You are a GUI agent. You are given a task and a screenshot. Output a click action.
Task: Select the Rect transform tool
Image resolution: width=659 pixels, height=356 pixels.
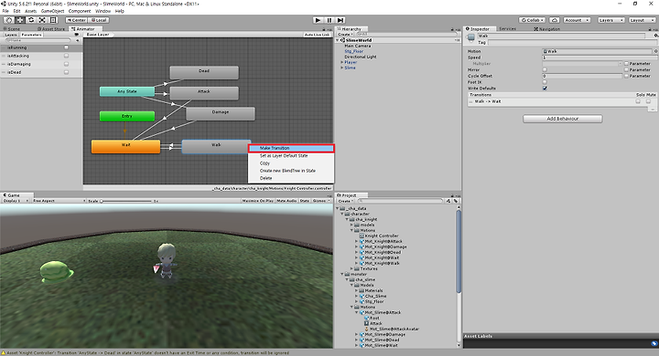click(53, 20)
